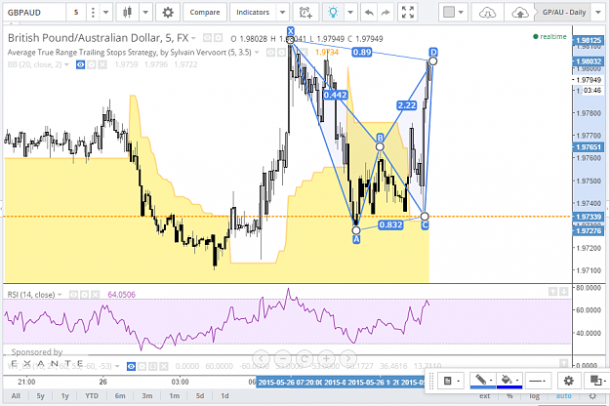This screenshot has width=610, height=406.
Task: Open line style dropdown in floating toolbar
Action: point(538,381)
